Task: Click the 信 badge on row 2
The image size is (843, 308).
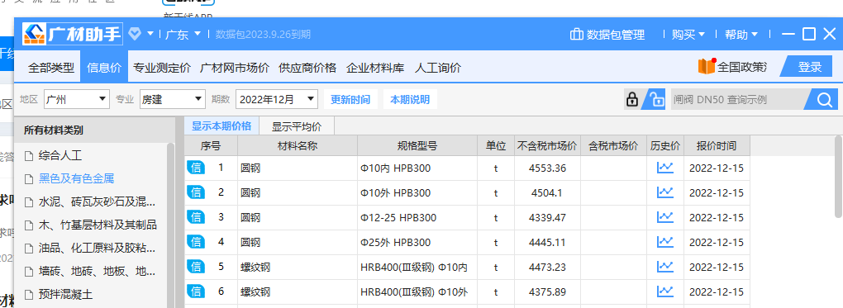Action: click(196, 192)
